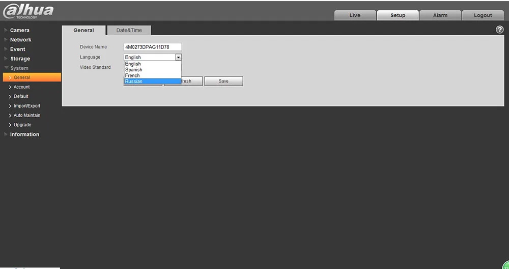
Task: Click the Dahua Technology logo
Action: coord(28,11)
